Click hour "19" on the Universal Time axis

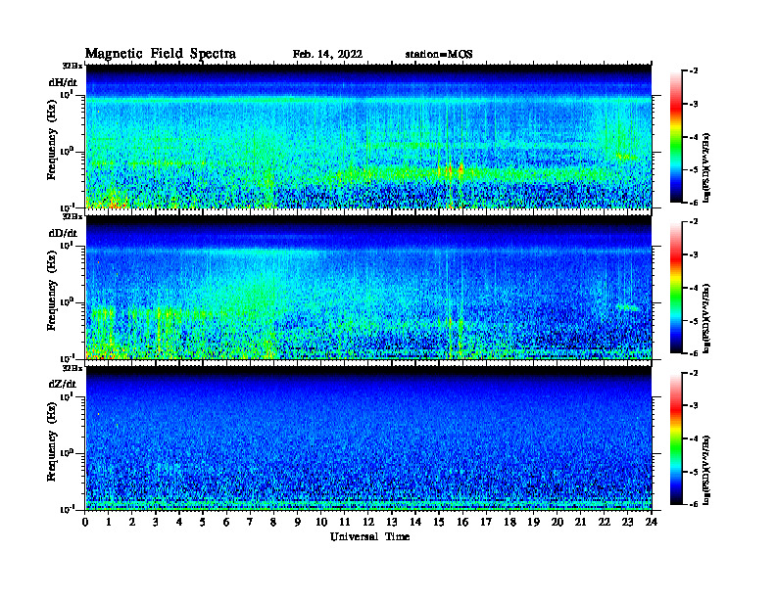[x=533, y=523]
